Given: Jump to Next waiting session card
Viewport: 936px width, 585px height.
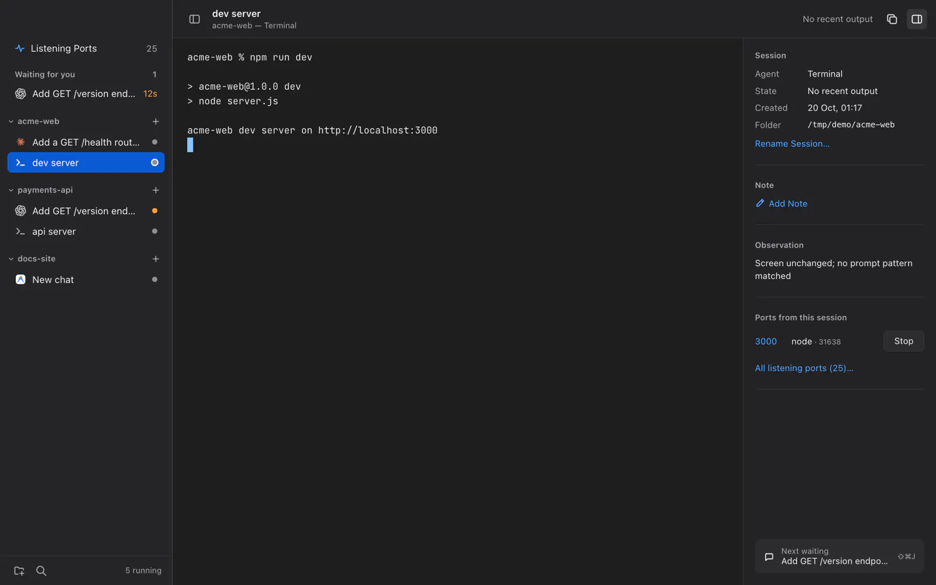Looking at the screenshot, I should [839, 556].
